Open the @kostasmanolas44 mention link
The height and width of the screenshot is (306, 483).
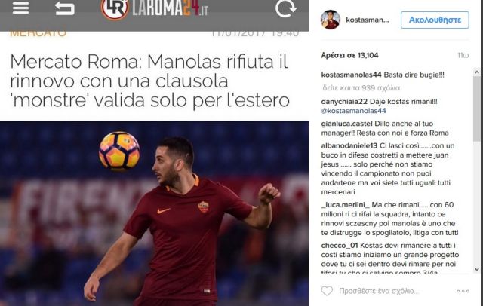click(x=353, y=111)
